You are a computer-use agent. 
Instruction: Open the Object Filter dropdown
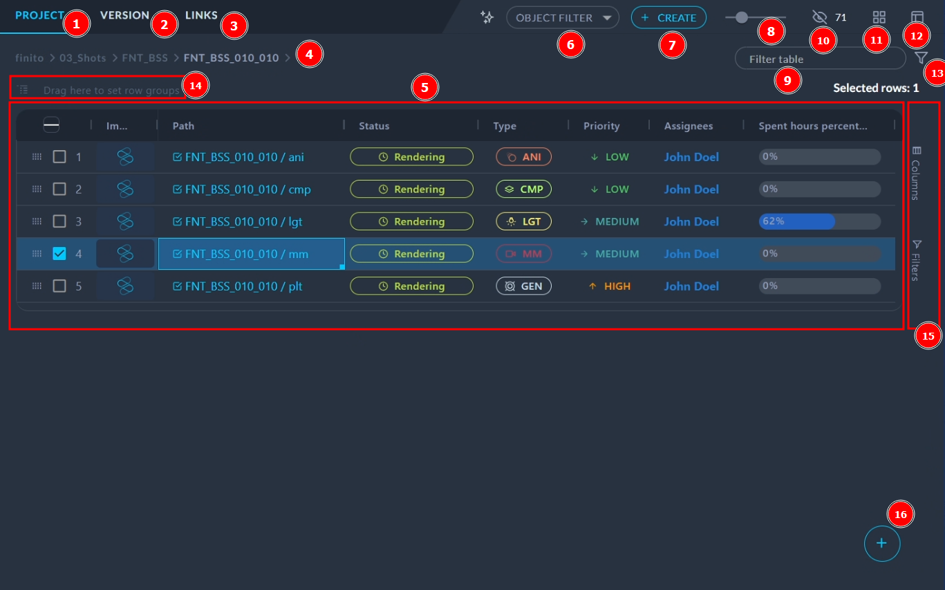[562, 17]
